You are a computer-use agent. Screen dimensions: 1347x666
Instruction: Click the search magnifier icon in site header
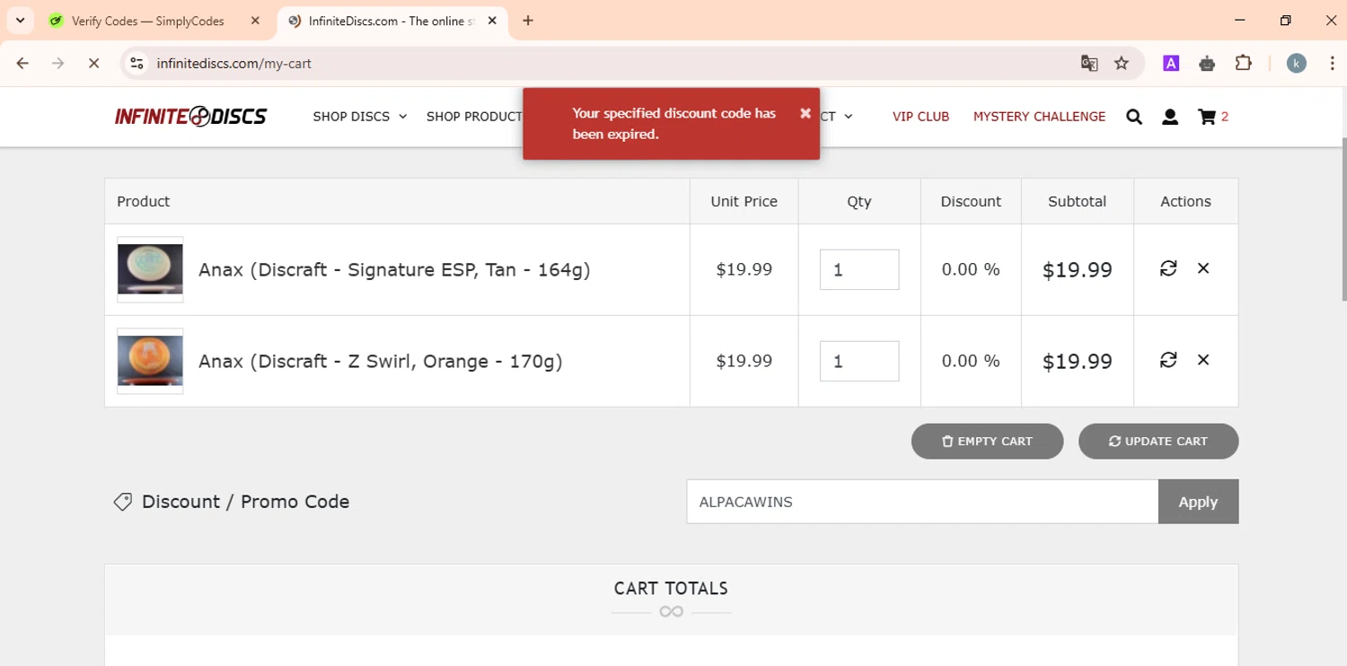[1134, 117]
